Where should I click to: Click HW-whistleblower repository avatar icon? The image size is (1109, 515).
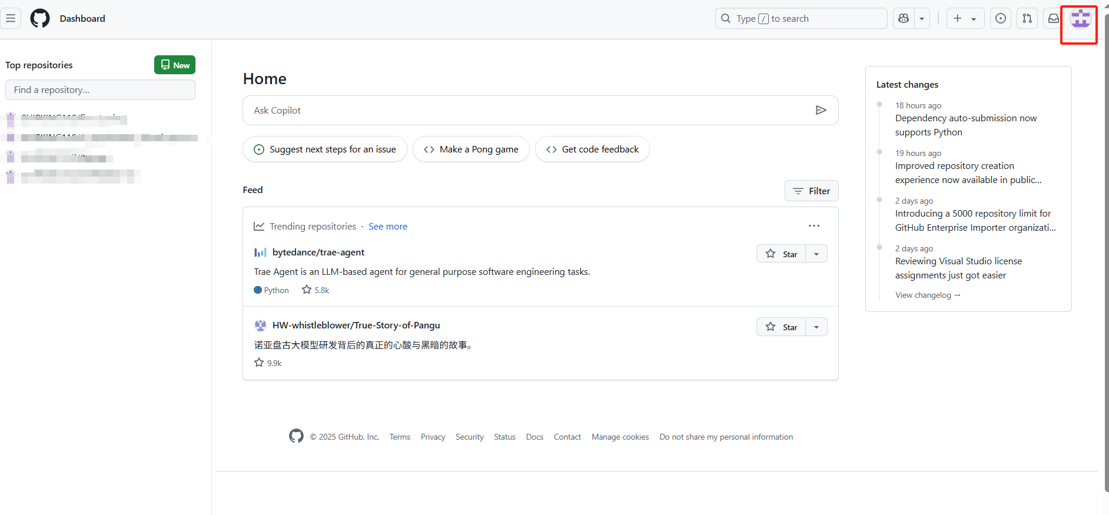260,325
